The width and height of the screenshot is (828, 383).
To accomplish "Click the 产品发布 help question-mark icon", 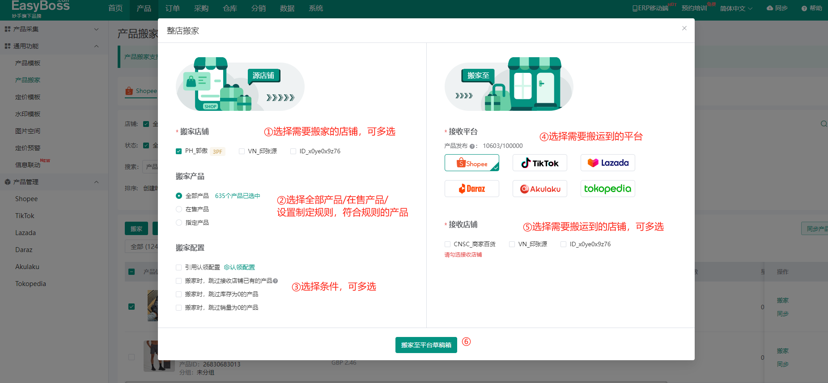I will click(x=472, y=146).
